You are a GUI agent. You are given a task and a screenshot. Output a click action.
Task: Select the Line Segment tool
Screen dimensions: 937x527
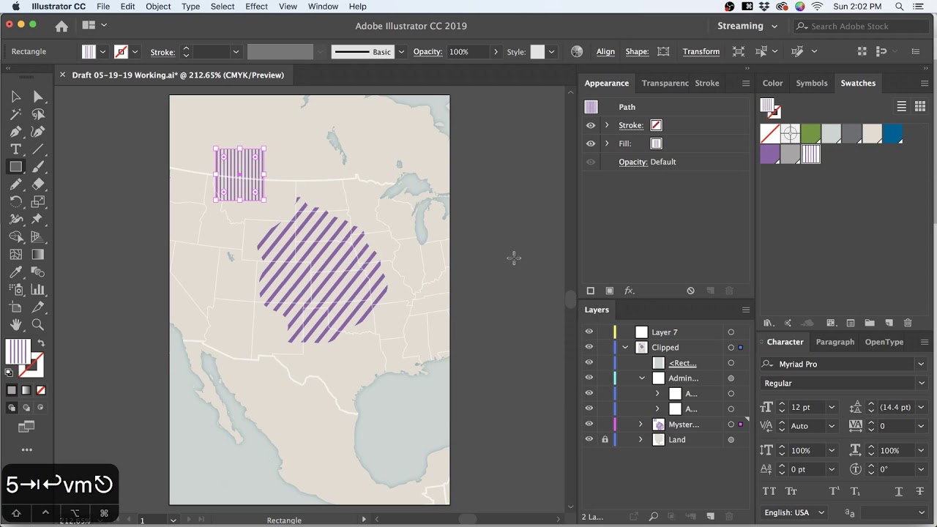click(38, 149)
